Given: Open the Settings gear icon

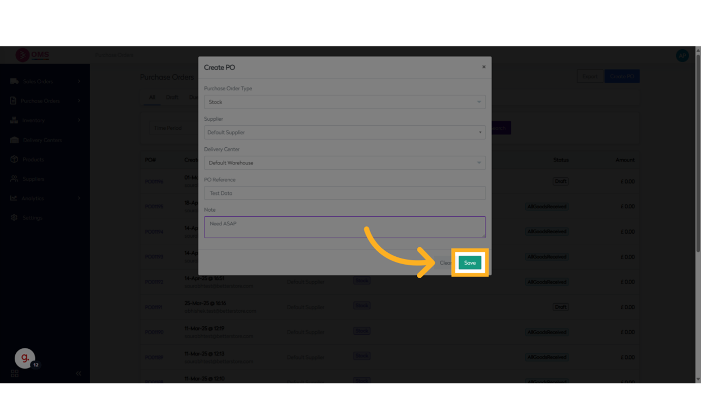Looking at the screenshot, I should pyautogui.click(x=14, y=218).
